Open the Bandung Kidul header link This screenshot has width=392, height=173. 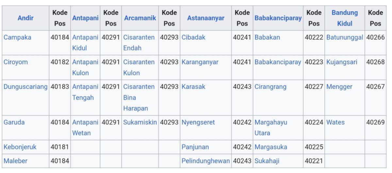[345, 18]
